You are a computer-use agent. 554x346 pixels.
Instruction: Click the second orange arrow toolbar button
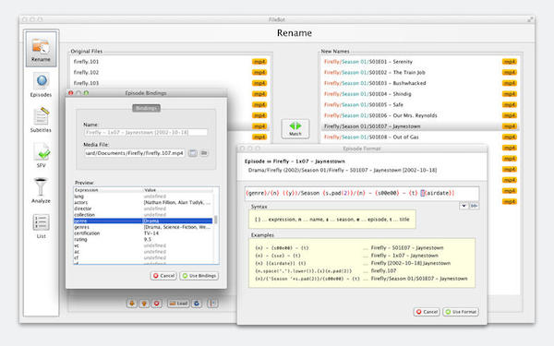point(144,304)
